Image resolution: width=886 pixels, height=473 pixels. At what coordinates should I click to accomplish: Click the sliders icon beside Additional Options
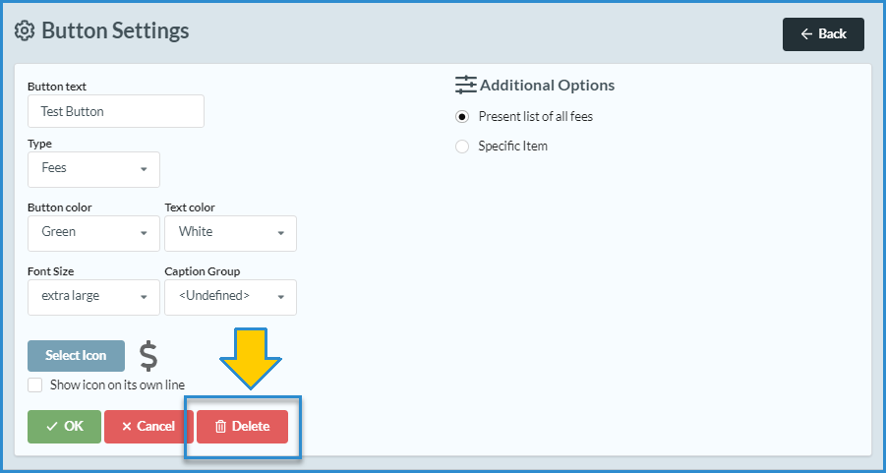465,85
